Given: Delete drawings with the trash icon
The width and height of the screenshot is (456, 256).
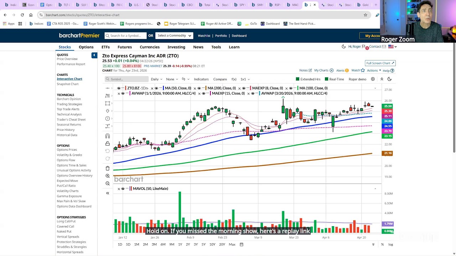Looking at the screenshot, I should [108, 168].
